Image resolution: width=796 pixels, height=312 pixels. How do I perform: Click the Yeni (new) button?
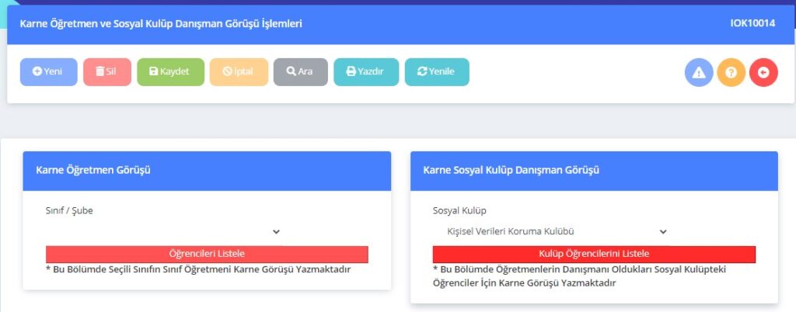point(48,71)
